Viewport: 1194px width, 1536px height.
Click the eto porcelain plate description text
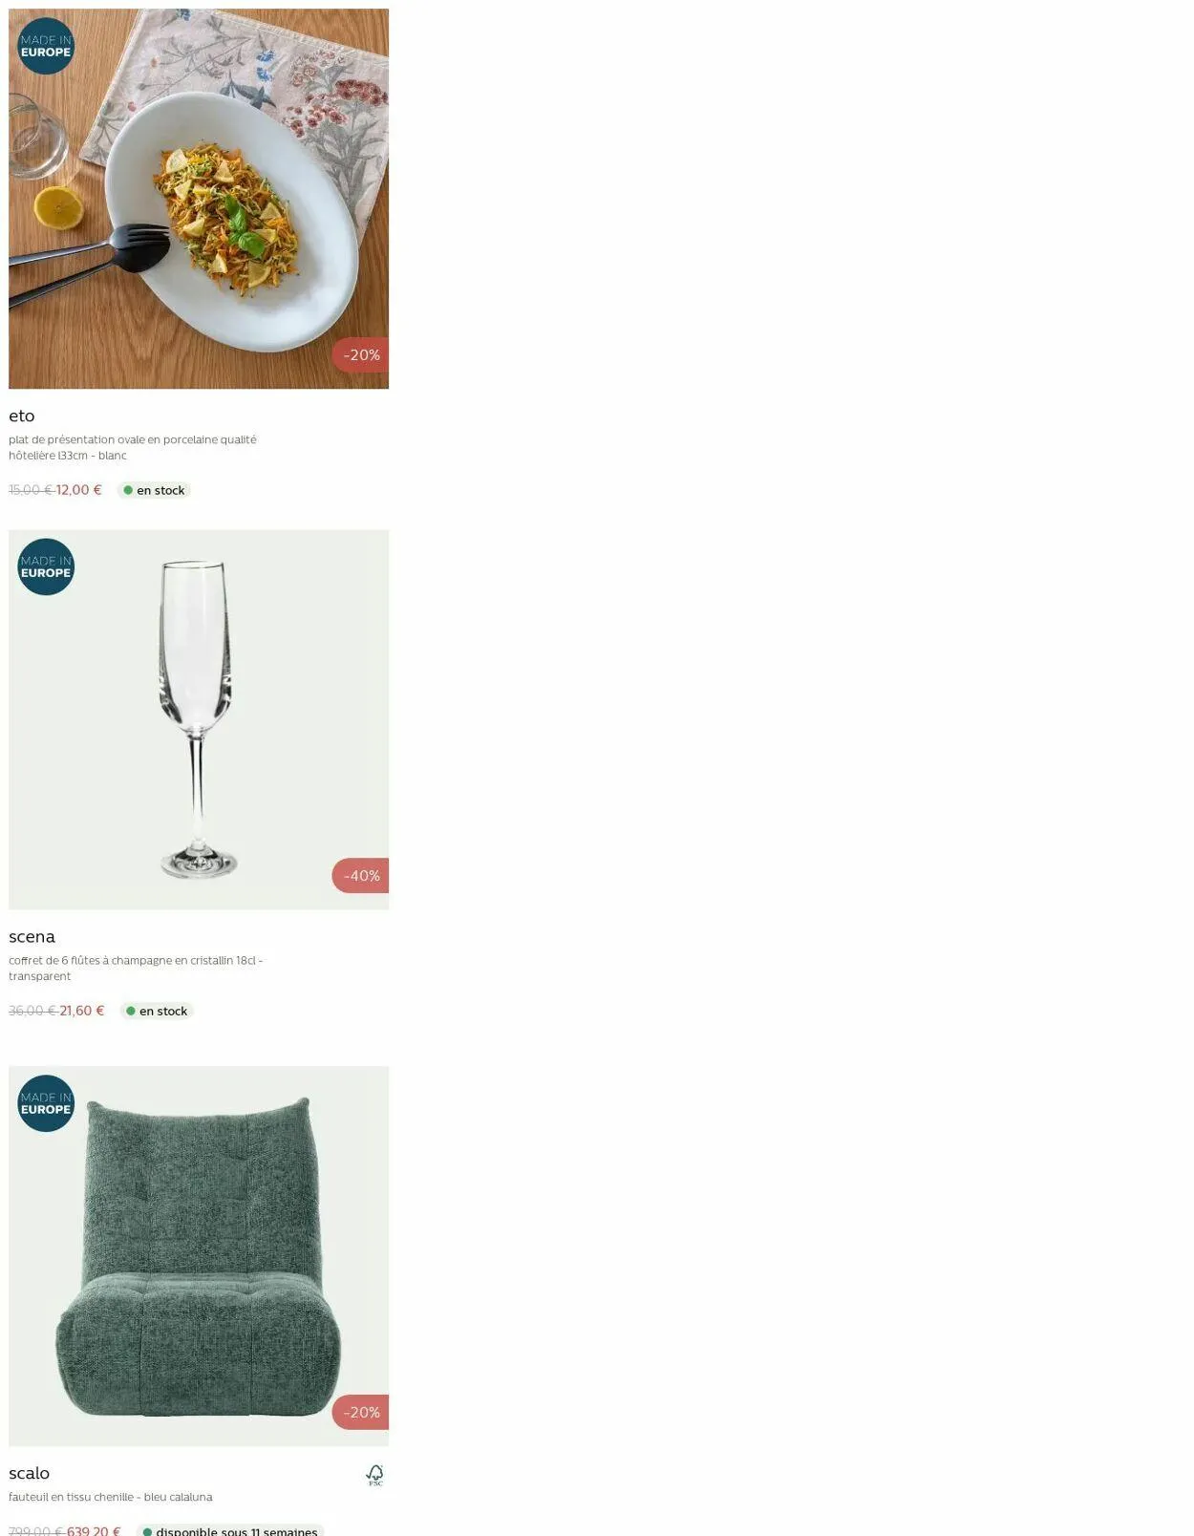[x=133, y=447]
